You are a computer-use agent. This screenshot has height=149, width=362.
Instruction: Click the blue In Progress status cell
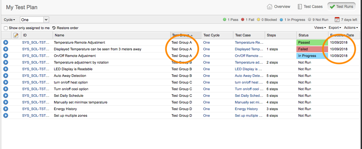(312, 56)
